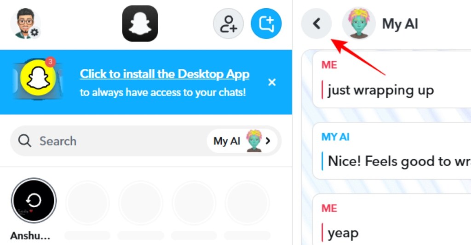Go back using the chat back arrow
This screenshot has height=245, width=471.
point(316,23)
